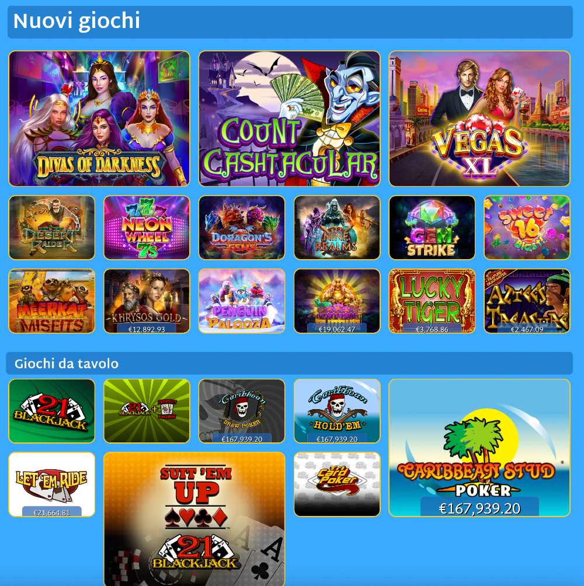Play Neon Wheel 7s
The height and width of the screenshot is (586, 584).
tap(147, 228)
